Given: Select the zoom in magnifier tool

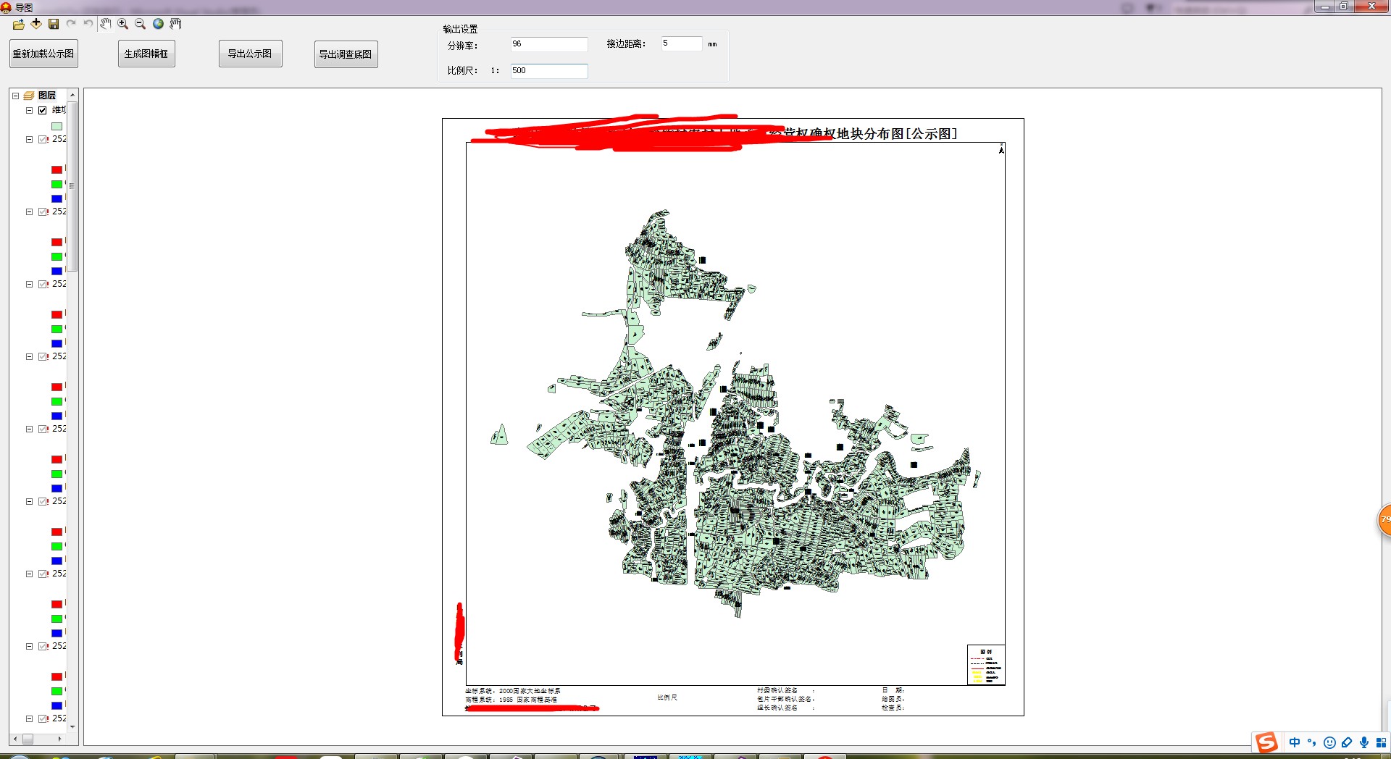Looking at the screenshot, I should 123,24.
